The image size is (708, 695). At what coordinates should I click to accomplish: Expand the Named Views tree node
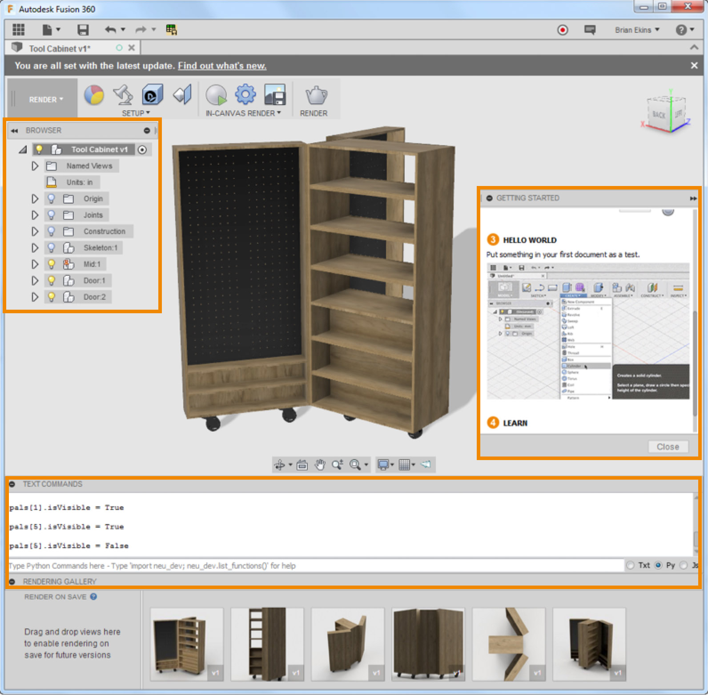(35, 166)
